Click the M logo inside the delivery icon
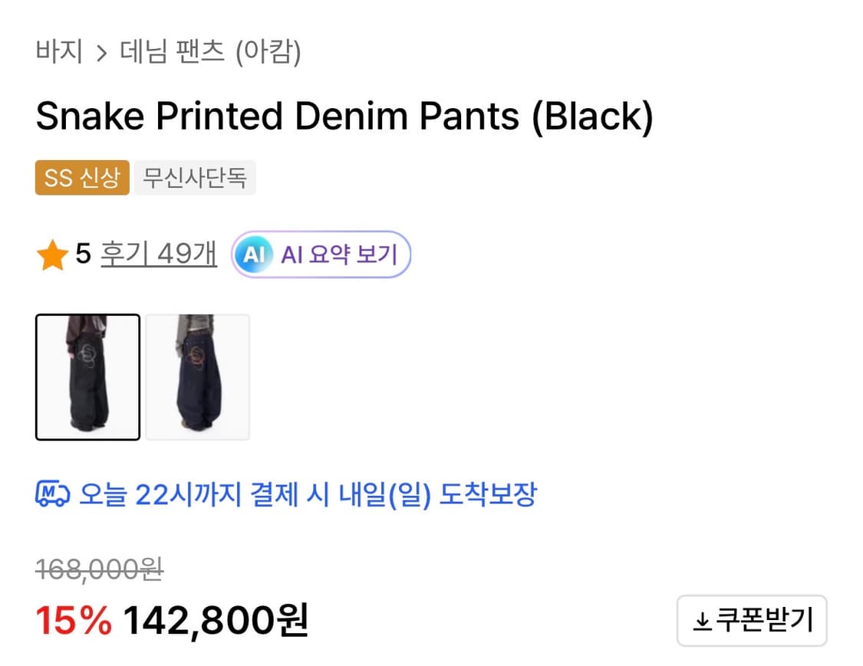Image resolution: width=863 pixels, height=666 pixels. [x=48, y=490]
